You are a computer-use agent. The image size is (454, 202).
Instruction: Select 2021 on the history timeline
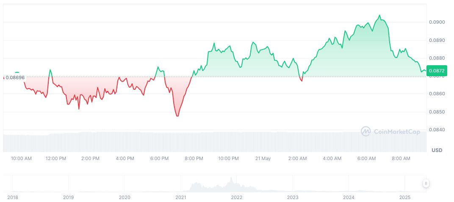(x=180, y=197)
